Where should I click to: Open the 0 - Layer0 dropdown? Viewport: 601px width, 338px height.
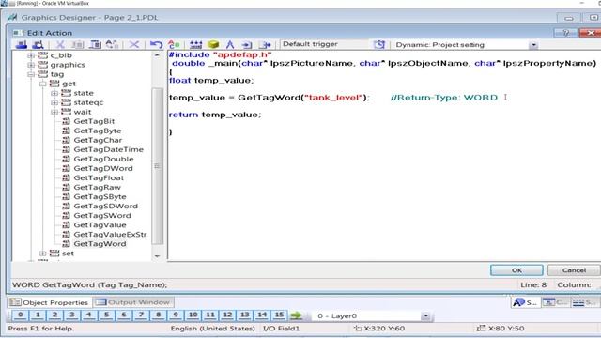tap(425, 316)
